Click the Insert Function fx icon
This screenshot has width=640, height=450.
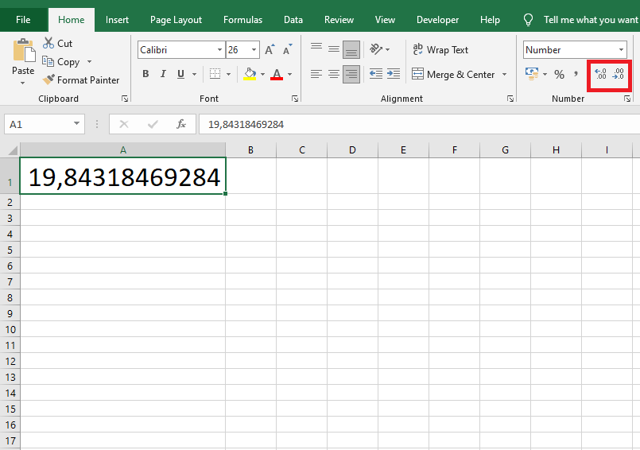181,124
